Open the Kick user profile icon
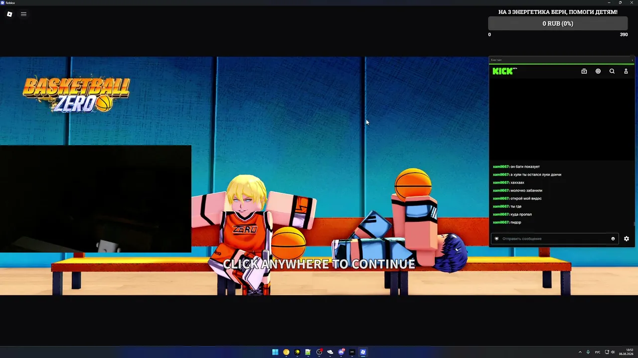Screen dimensions: 638x358 (626, 71)
